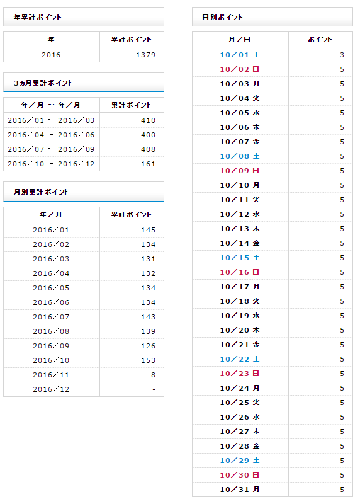The width and height of the screenshot is (360, 504).
Task: Select month row 2016/12
Action: pos(84,389)
